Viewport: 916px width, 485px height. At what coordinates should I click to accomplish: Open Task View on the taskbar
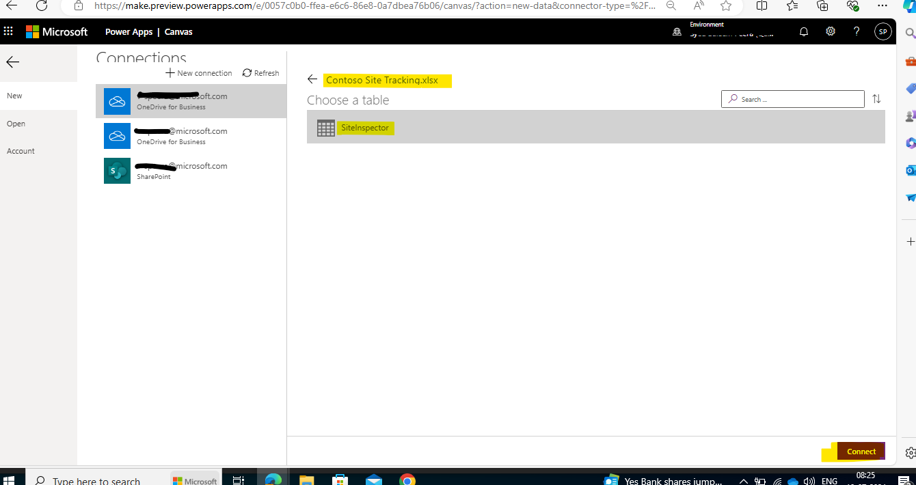(x=238, y=480)
